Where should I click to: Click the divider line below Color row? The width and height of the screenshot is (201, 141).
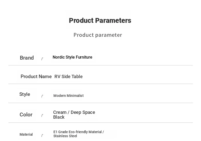(101, 122)
